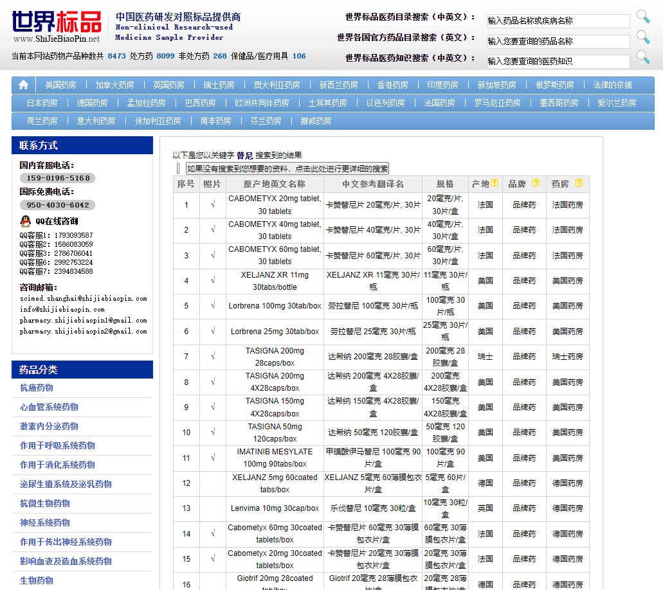Image resolution: width=663 pixels, height=590 pixels.
Task: Click email info@shijiebiaopin.com
Action: pyautogui.click(x=62, y=309)
